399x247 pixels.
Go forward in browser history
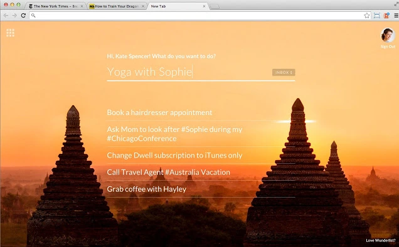point(14,16)
